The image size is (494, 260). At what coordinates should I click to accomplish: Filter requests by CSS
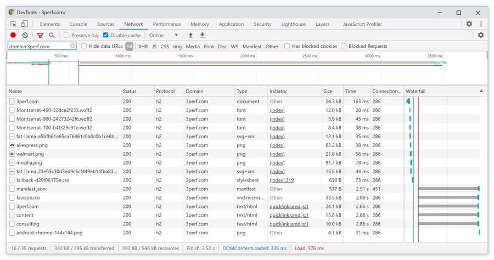tap(165, 46)
